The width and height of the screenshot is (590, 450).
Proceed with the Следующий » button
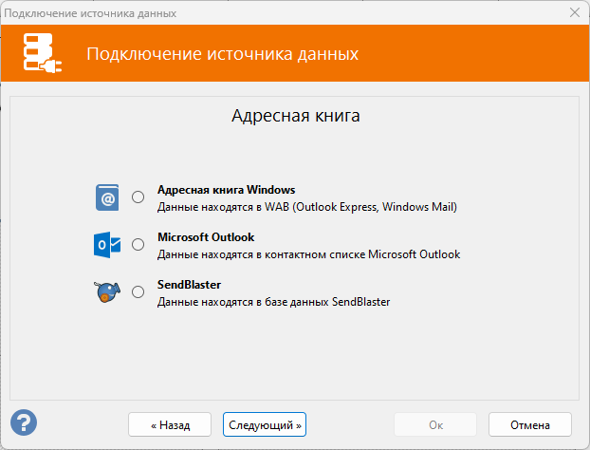(265, 424)
